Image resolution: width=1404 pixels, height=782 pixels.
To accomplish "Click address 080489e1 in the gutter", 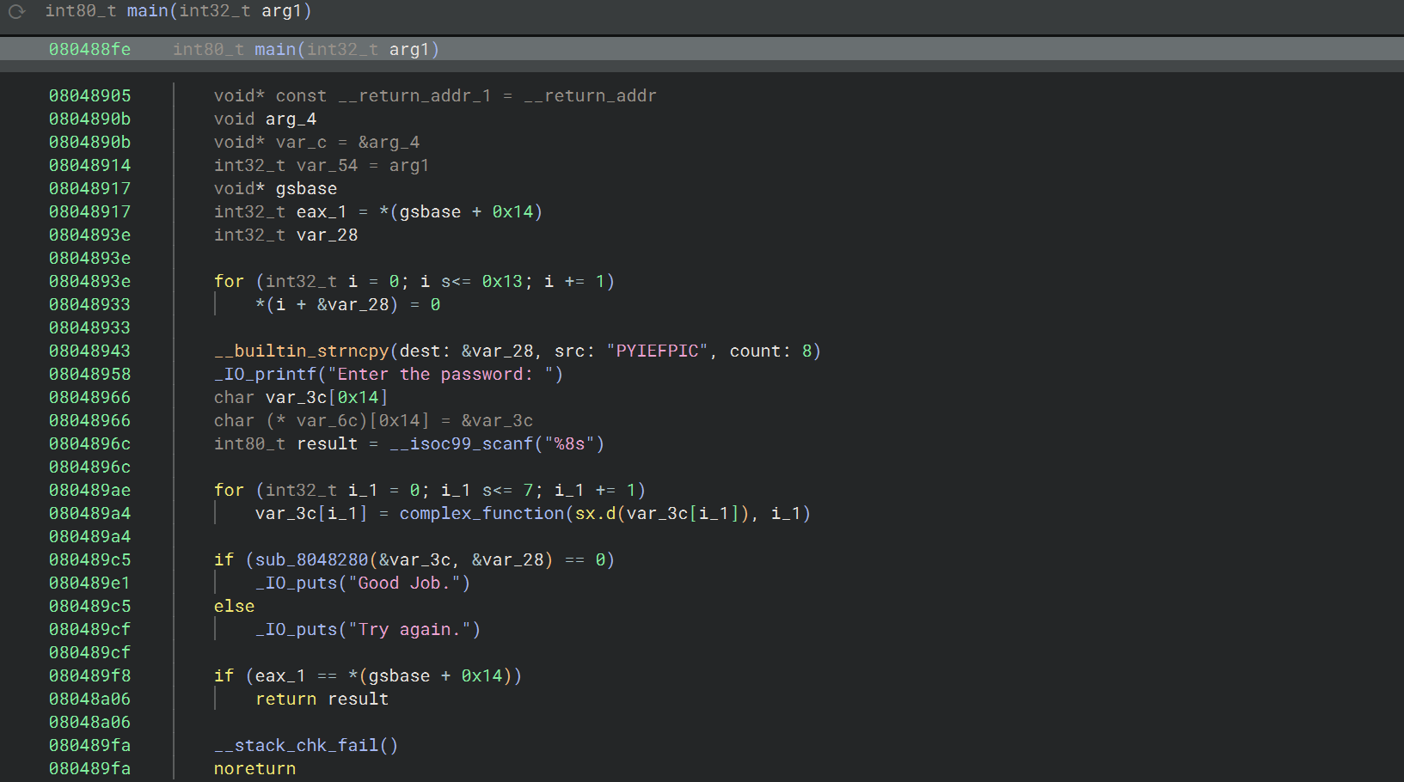I will pos(89,583).
